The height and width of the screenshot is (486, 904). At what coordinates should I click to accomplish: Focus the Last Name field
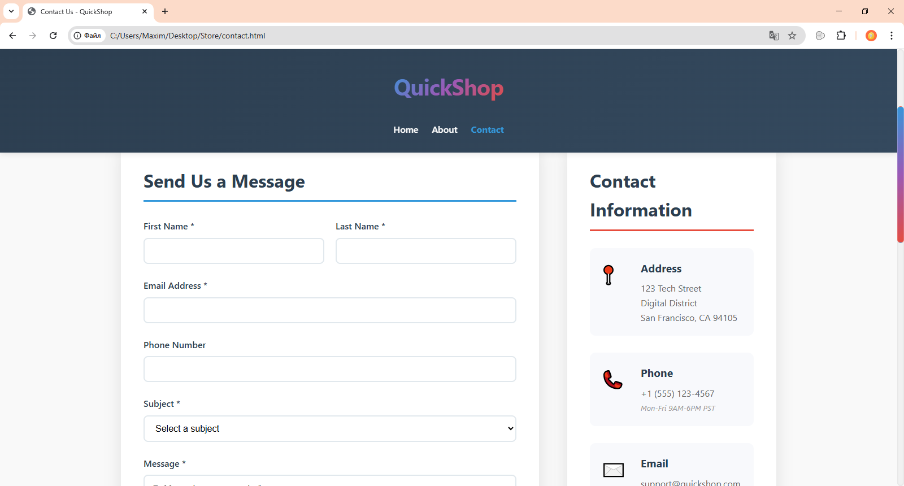(x=426, y=251)
